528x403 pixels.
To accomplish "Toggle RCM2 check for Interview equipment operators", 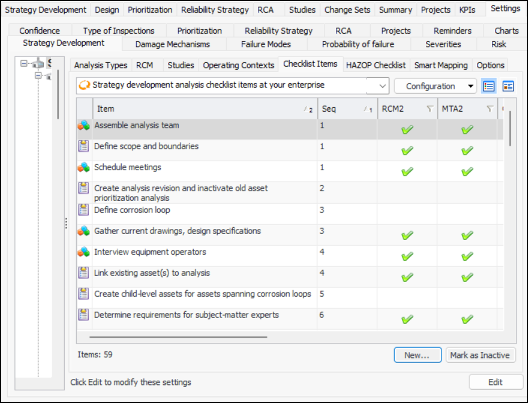I will tap(407, 256).
